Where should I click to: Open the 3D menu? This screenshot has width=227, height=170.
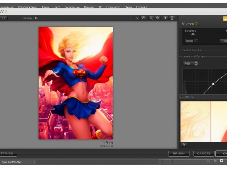pyautogui.click(x=100, y=7)
